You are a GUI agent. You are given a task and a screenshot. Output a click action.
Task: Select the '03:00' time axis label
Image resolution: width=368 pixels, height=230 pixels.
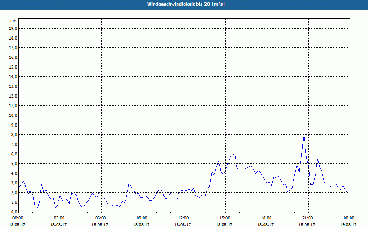click(x=60, y=218)
